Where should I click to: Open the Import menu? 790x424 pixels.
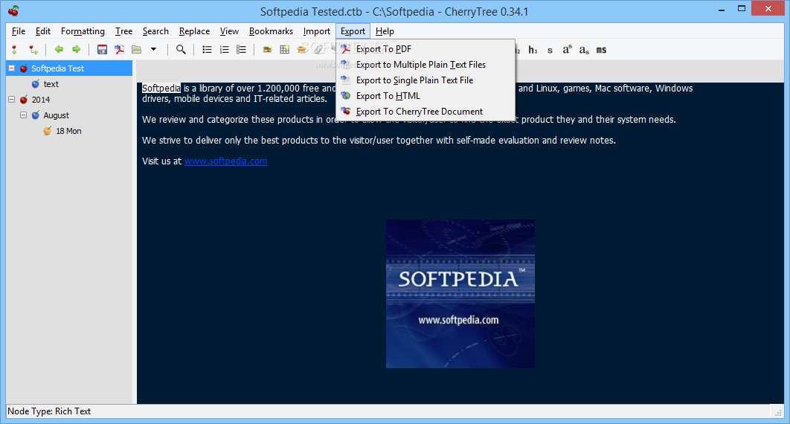pos(316,31)
